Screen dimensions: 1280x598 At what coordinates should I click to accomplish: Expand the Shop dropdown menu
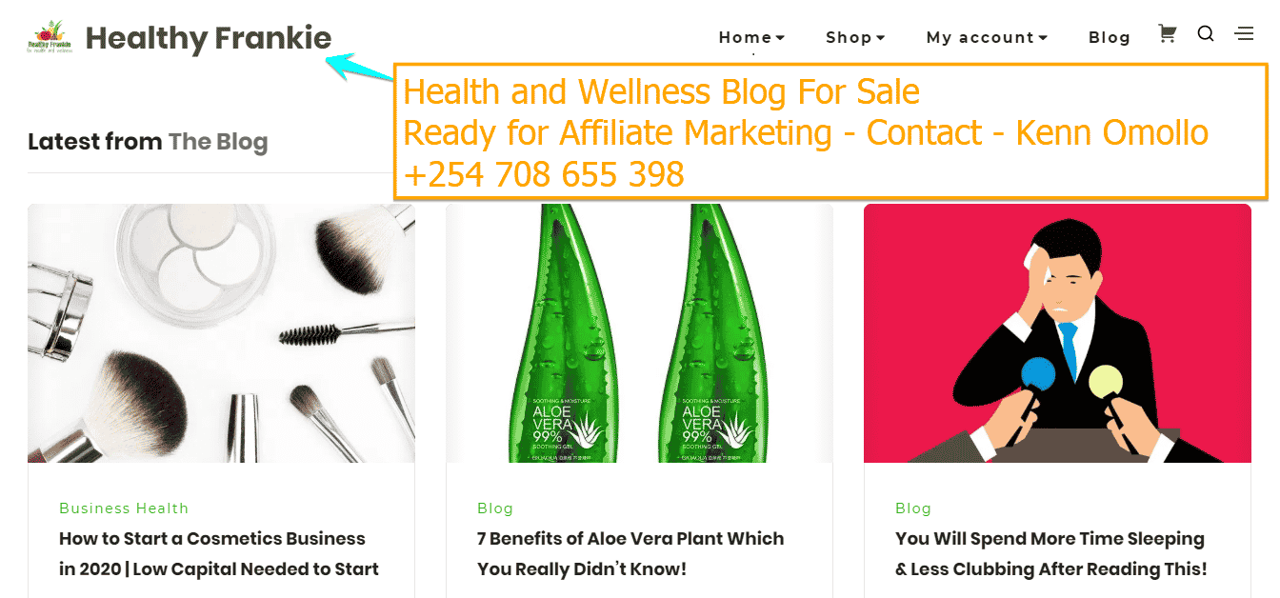(855, 37)
